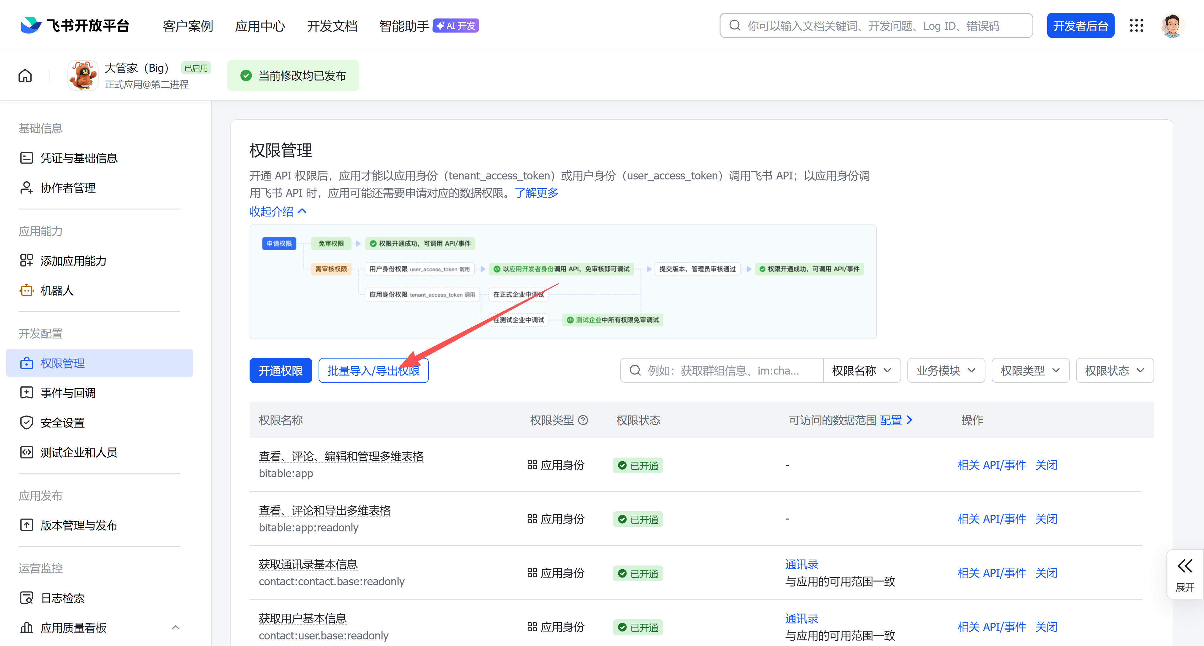
Task: Open the 业务模块 filter dropdown
Action: [946, 371]
